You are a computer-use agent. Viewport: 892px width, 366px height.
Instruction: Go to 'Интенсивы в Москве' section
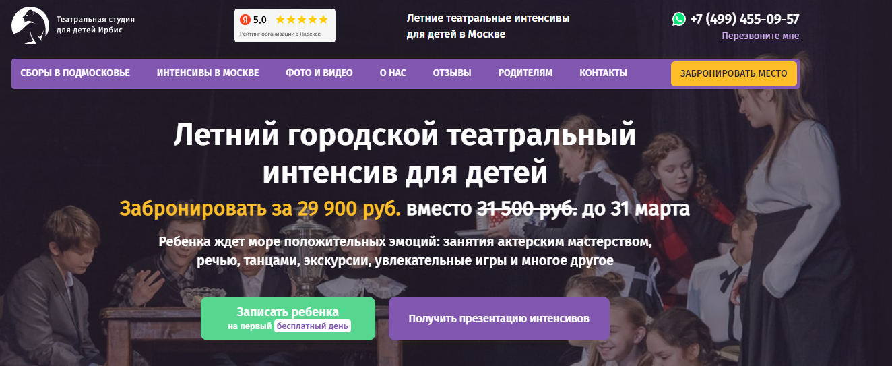[x=208, y=73]
